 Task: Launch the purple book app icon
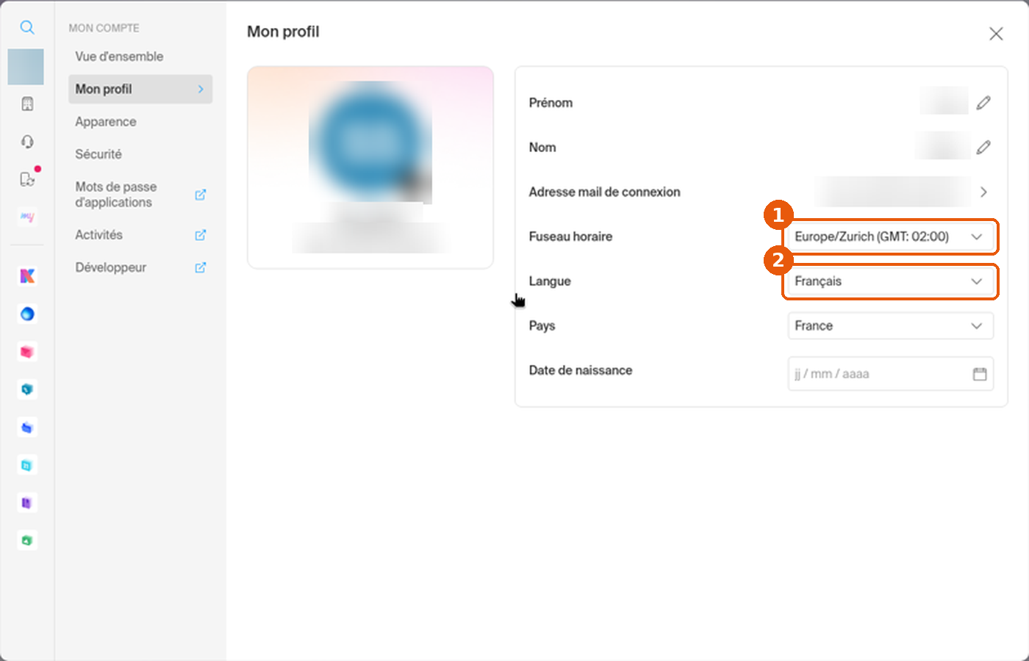coord(27,503)
